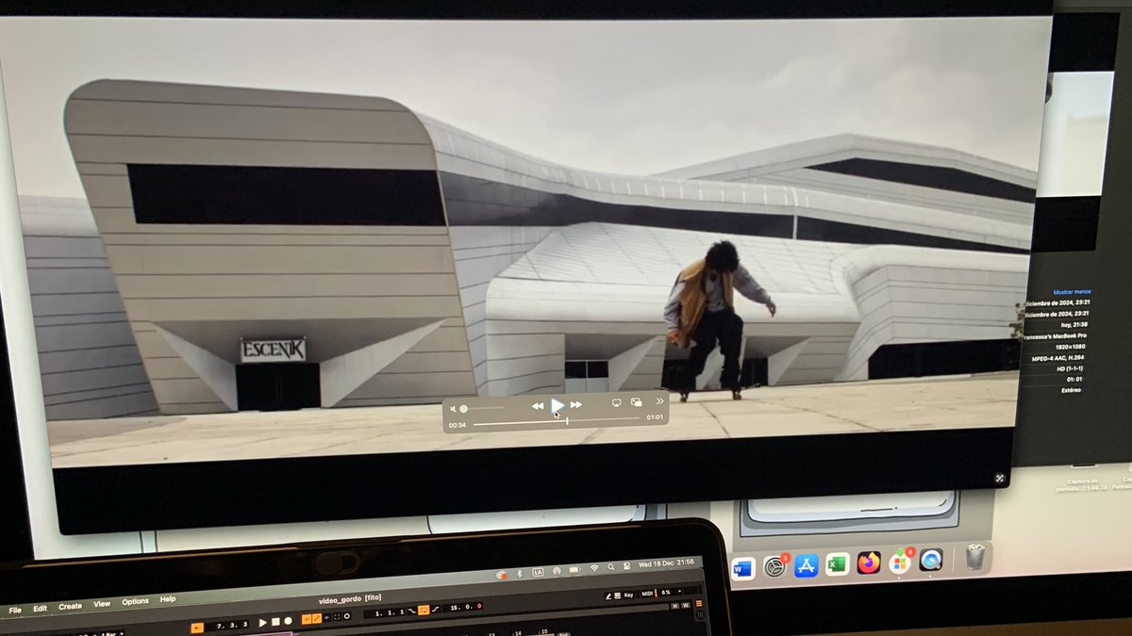This screenshot has height=636, width=1132.
Task: Click the total duration 01:01 label
Action: coord(654,417)
